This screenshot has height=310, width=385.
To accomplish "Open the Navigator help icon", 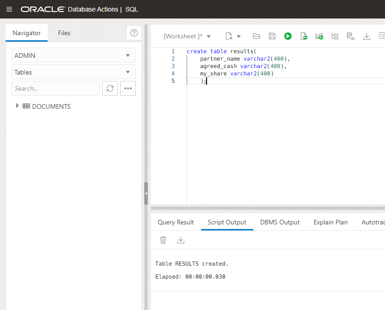I will click(134, 33).
